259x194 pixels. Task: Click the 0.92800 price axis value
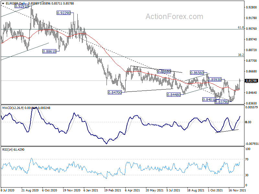tap(252, 7)
